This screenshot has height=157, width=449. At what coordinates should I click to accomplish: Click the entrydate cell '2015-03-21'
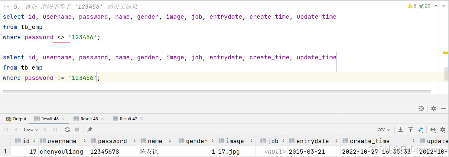coord(314,152)
